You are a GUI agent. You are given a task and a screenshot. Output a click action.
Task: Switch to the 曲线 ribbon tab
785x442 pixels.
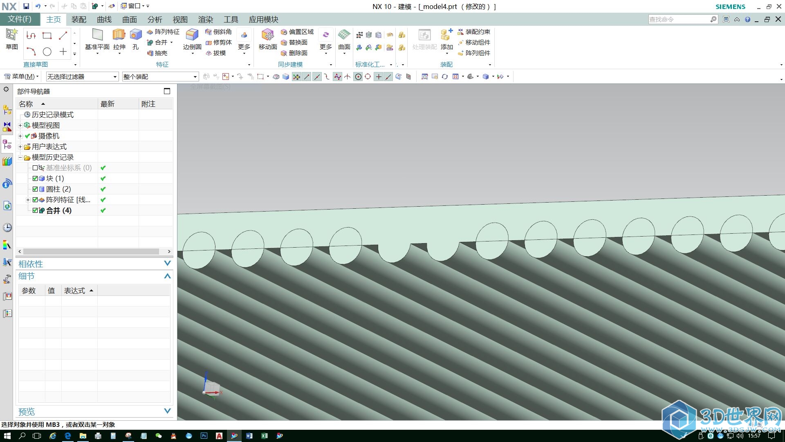[x=104, y=19]
